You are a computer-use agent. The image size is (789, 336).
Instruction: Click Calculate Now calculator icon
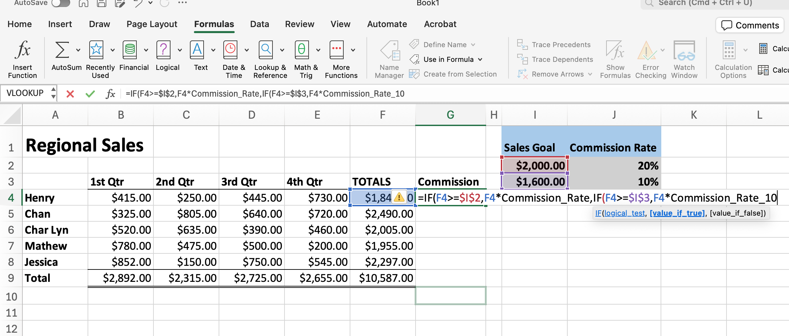pos(763,49)
